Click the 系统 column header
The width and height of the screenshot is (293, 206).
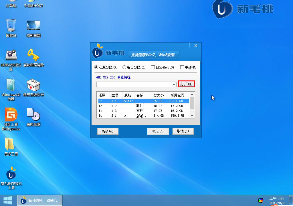(128, 95)
